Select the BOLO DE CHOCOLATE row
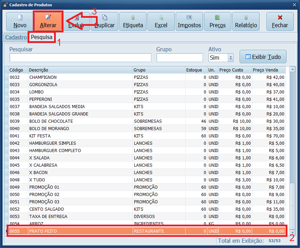The width and height of the screenshot is (300, 248). [x=80, y=121]
